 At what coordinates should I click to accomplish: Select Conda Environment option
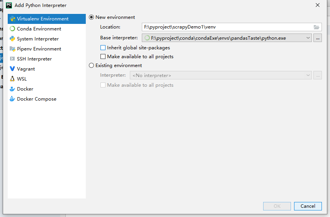[47, 29]
